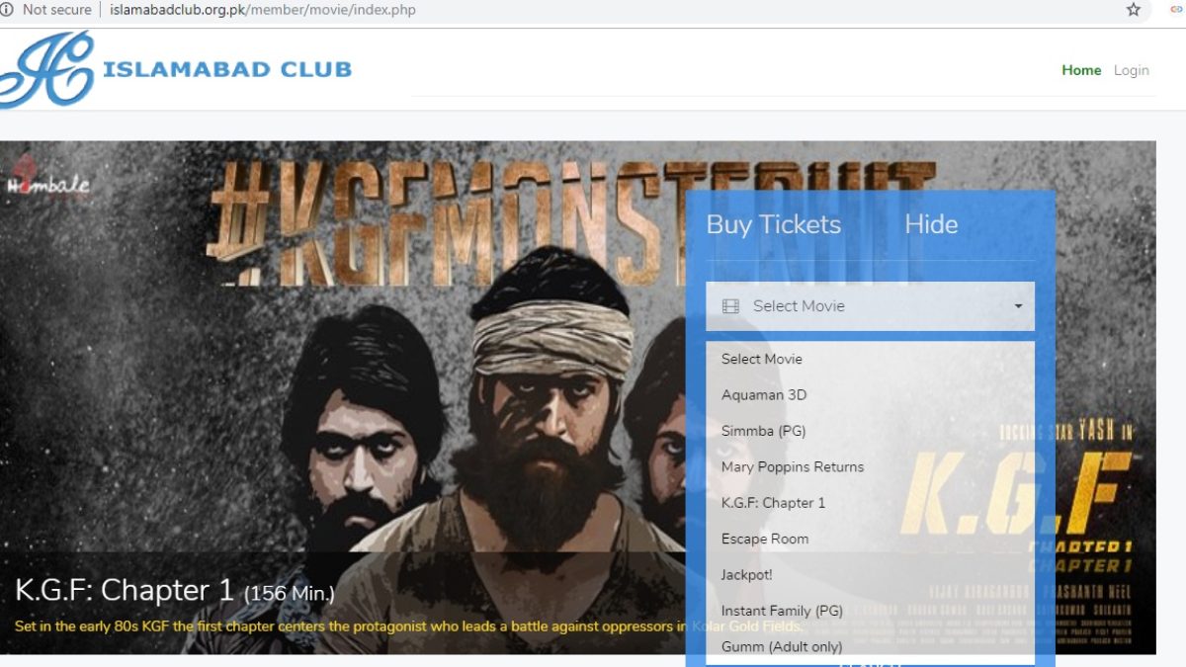Click the browser address bar URL

coord(263,10)
